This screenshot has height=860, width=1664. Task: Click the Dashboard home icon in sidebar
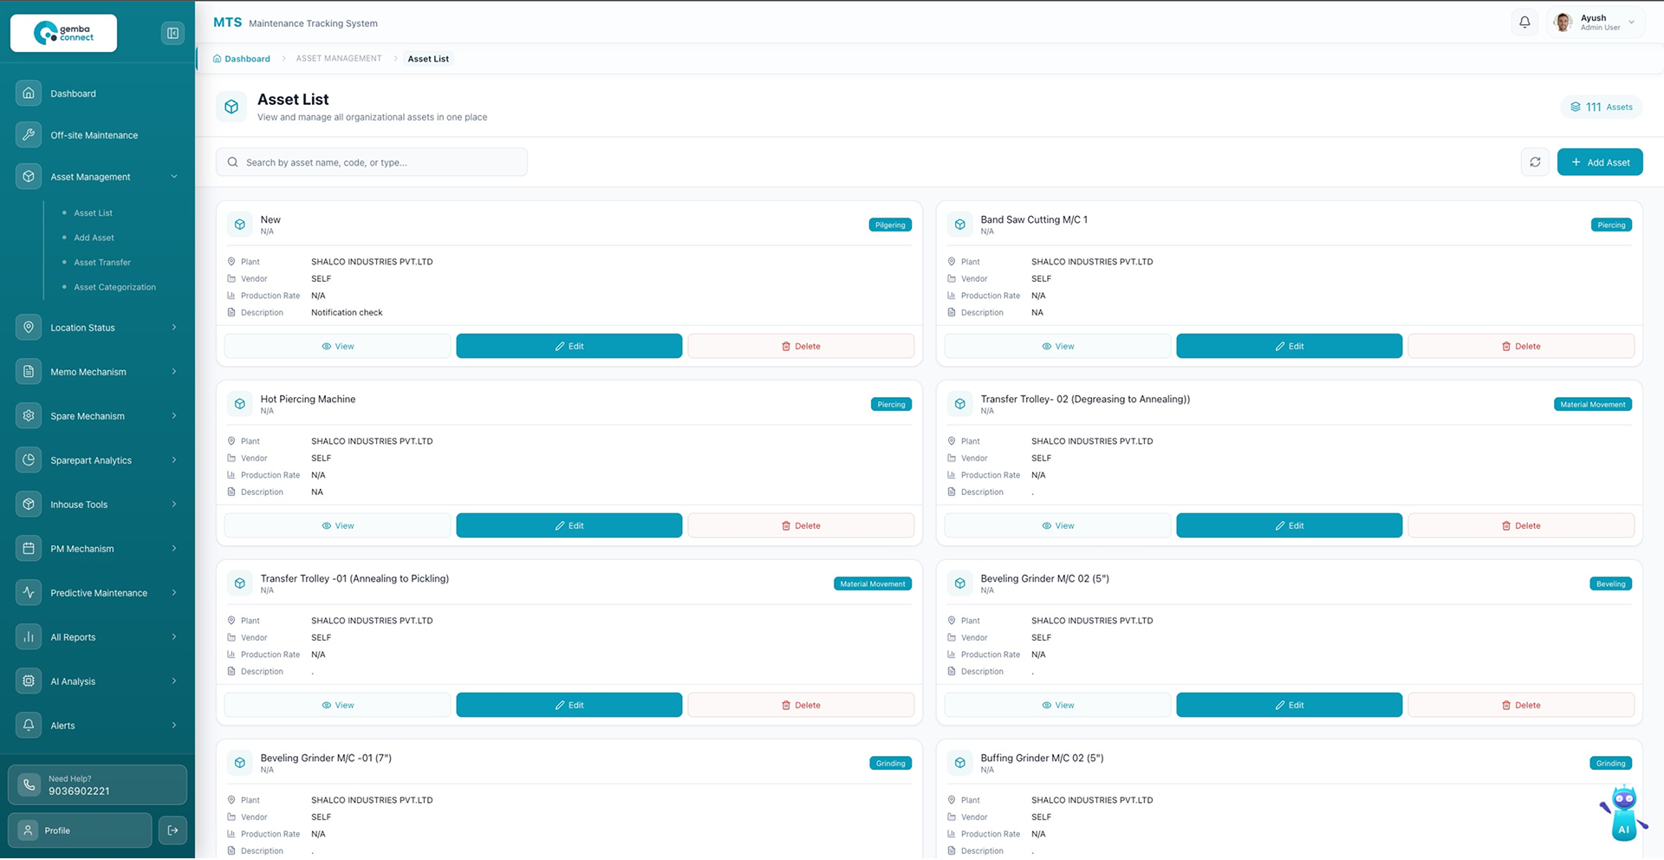tap(29, 93)
